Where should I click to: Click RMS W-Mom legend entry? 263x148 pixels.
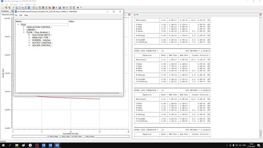[x=89, y=136]
